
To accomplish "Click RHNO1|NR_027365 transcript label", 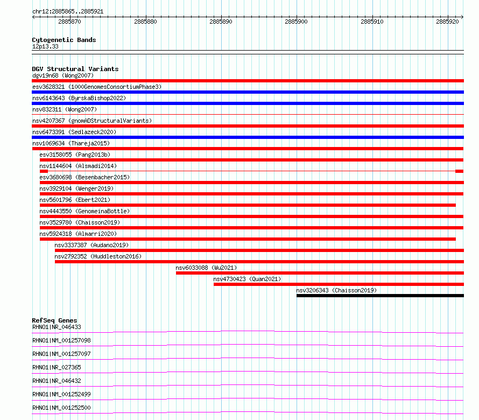I will point(57,367).
